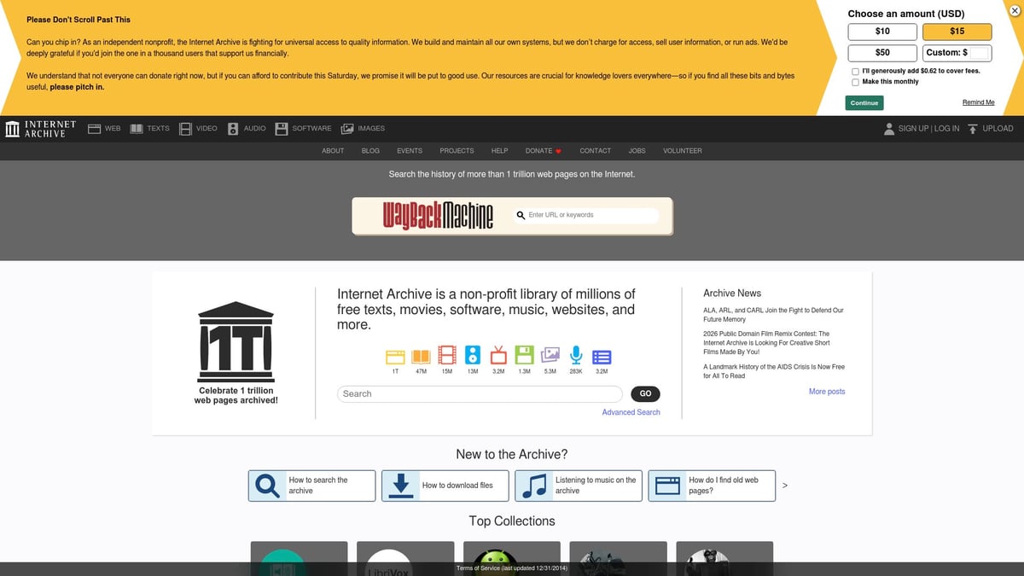This screenshot has height=576, width=1024.
Task: Enable the Make this monthly option
Action: [x=855, y=81]
